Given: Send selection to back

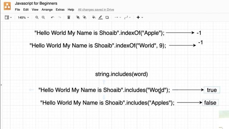Looking at the screenshot, I should point(84,18).
